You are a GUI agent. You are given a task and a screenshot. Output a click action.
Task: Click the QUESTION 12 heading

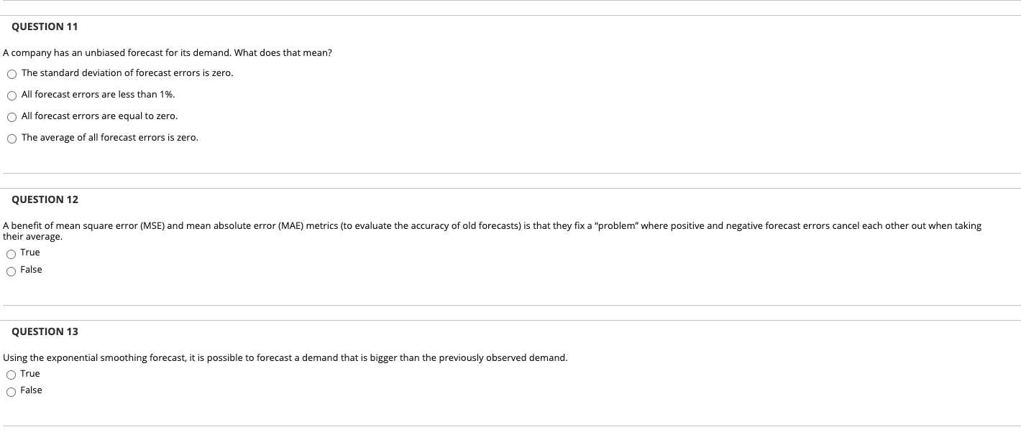[44, 199]
